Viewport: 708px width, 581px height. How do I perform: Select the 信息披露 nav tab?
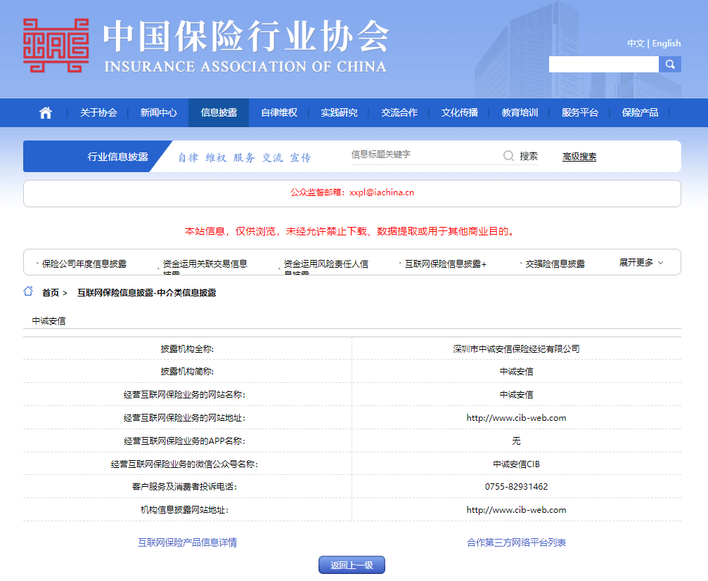(219, 113)
